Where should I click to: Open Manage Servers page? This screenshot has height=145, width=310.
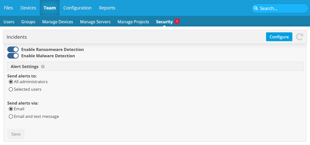tap(95, 22)
